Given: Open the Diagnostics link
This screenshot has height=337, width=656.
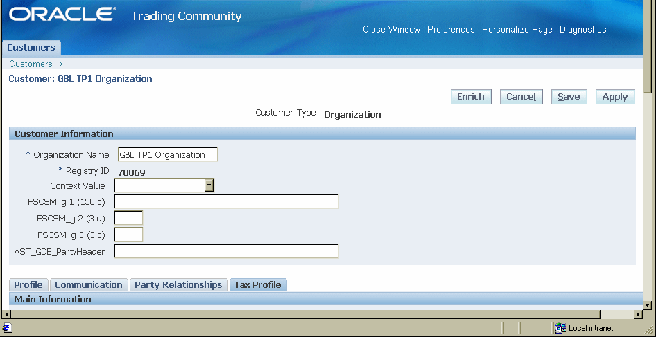Looking at the screenshot, I should tap(583, 30).
